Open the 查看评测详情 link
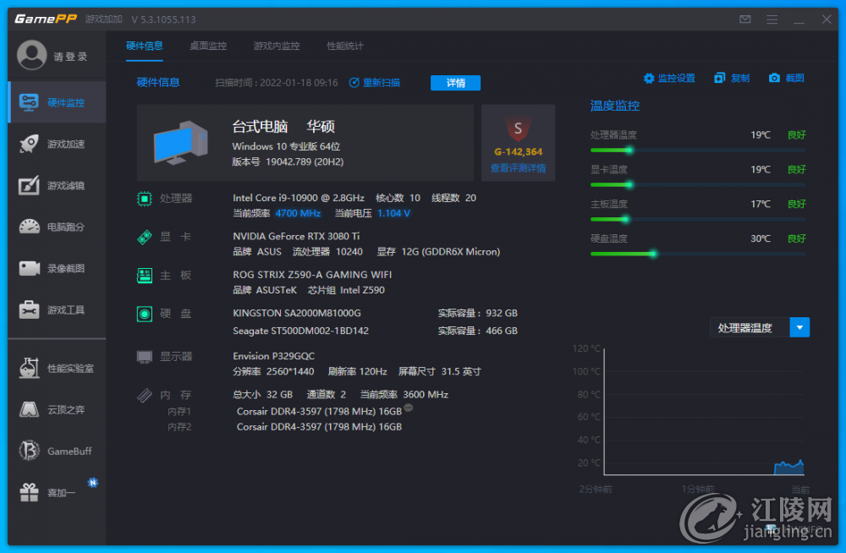Screen dimensions: 846x553 point(518,167)
